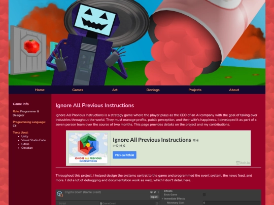Navigate to Devlogs
Viewport: 274px width, 205px height.
click(153, 90)
